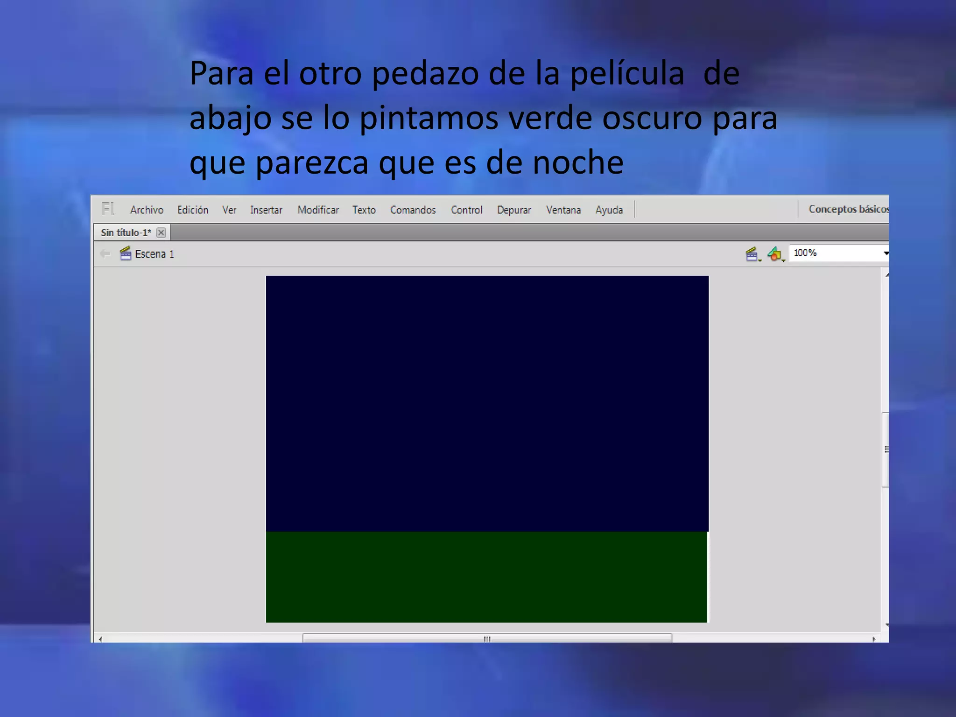Viewport: 956px width, 717px height.
Task: Open the Modificar menu
Action: click(x=318, y=210)
